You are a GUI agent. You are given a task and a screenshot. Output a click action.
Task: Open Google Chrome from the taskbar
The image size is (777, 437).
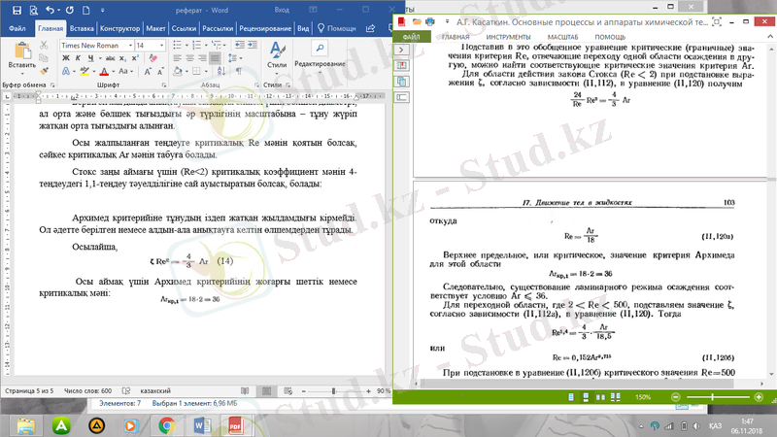166,424
